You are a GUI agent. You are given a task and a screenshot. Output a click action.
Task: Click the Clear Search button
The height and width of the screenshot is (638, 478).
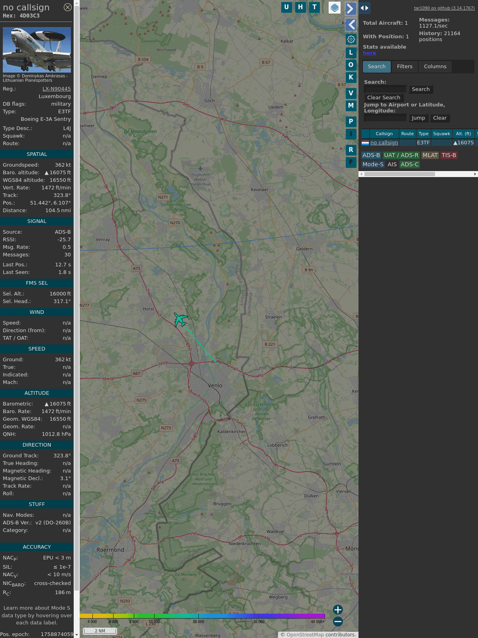click(x=384, y=98)
